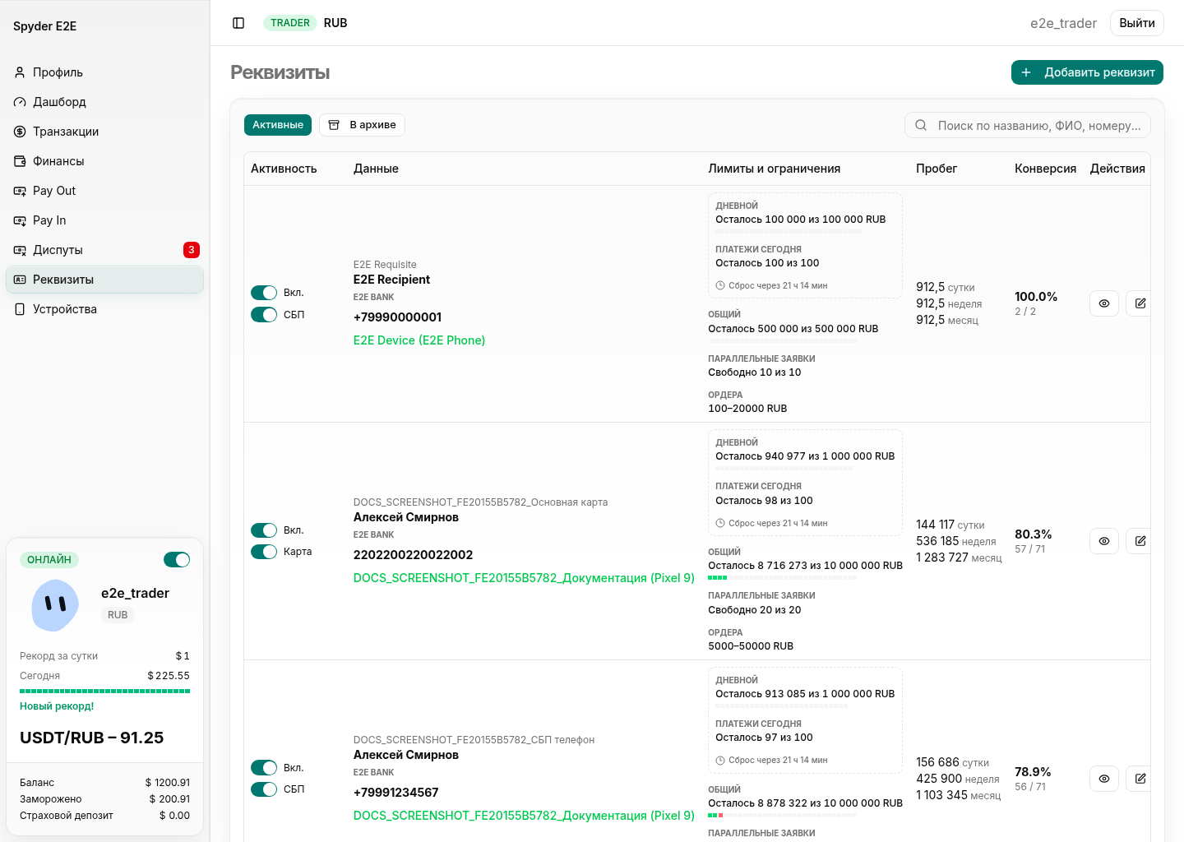Click the Устройства phone icon

[x=20, y=309]
